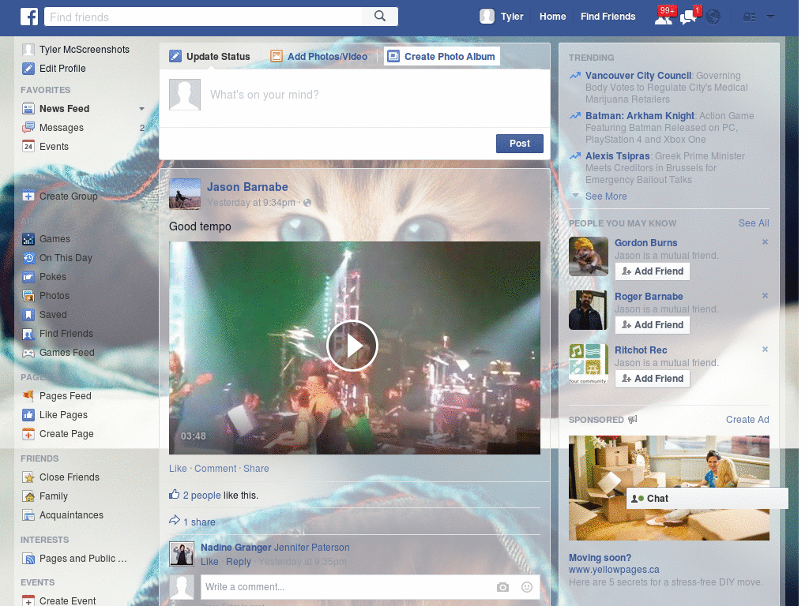The height and width of the screenshot is (606, 809).
Task: Click the Find Friends sidebar icon
Action: point(28,334)
